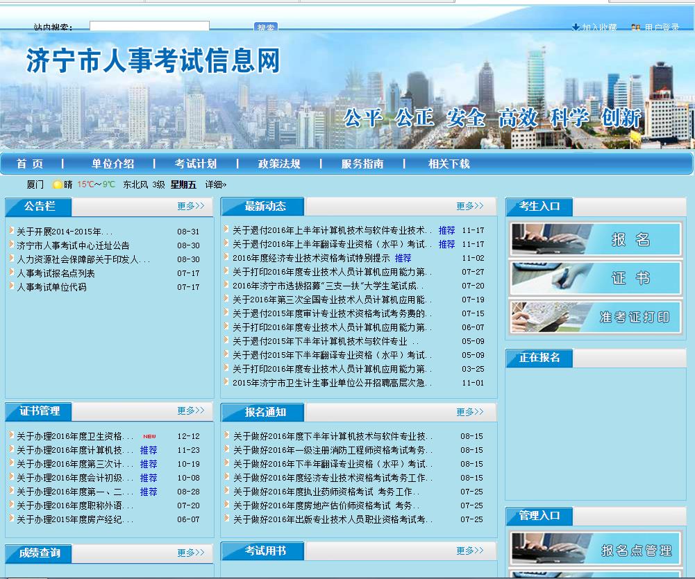This screenshot has height=579, width=695.
Task: Click the 考生入口 section header
Action: coord(539,206)
